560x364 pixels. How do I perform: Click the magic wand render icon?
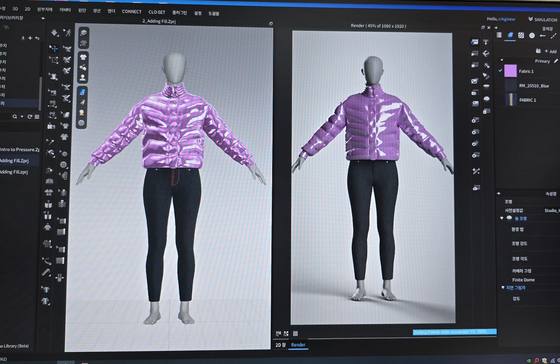click(476, 171)
